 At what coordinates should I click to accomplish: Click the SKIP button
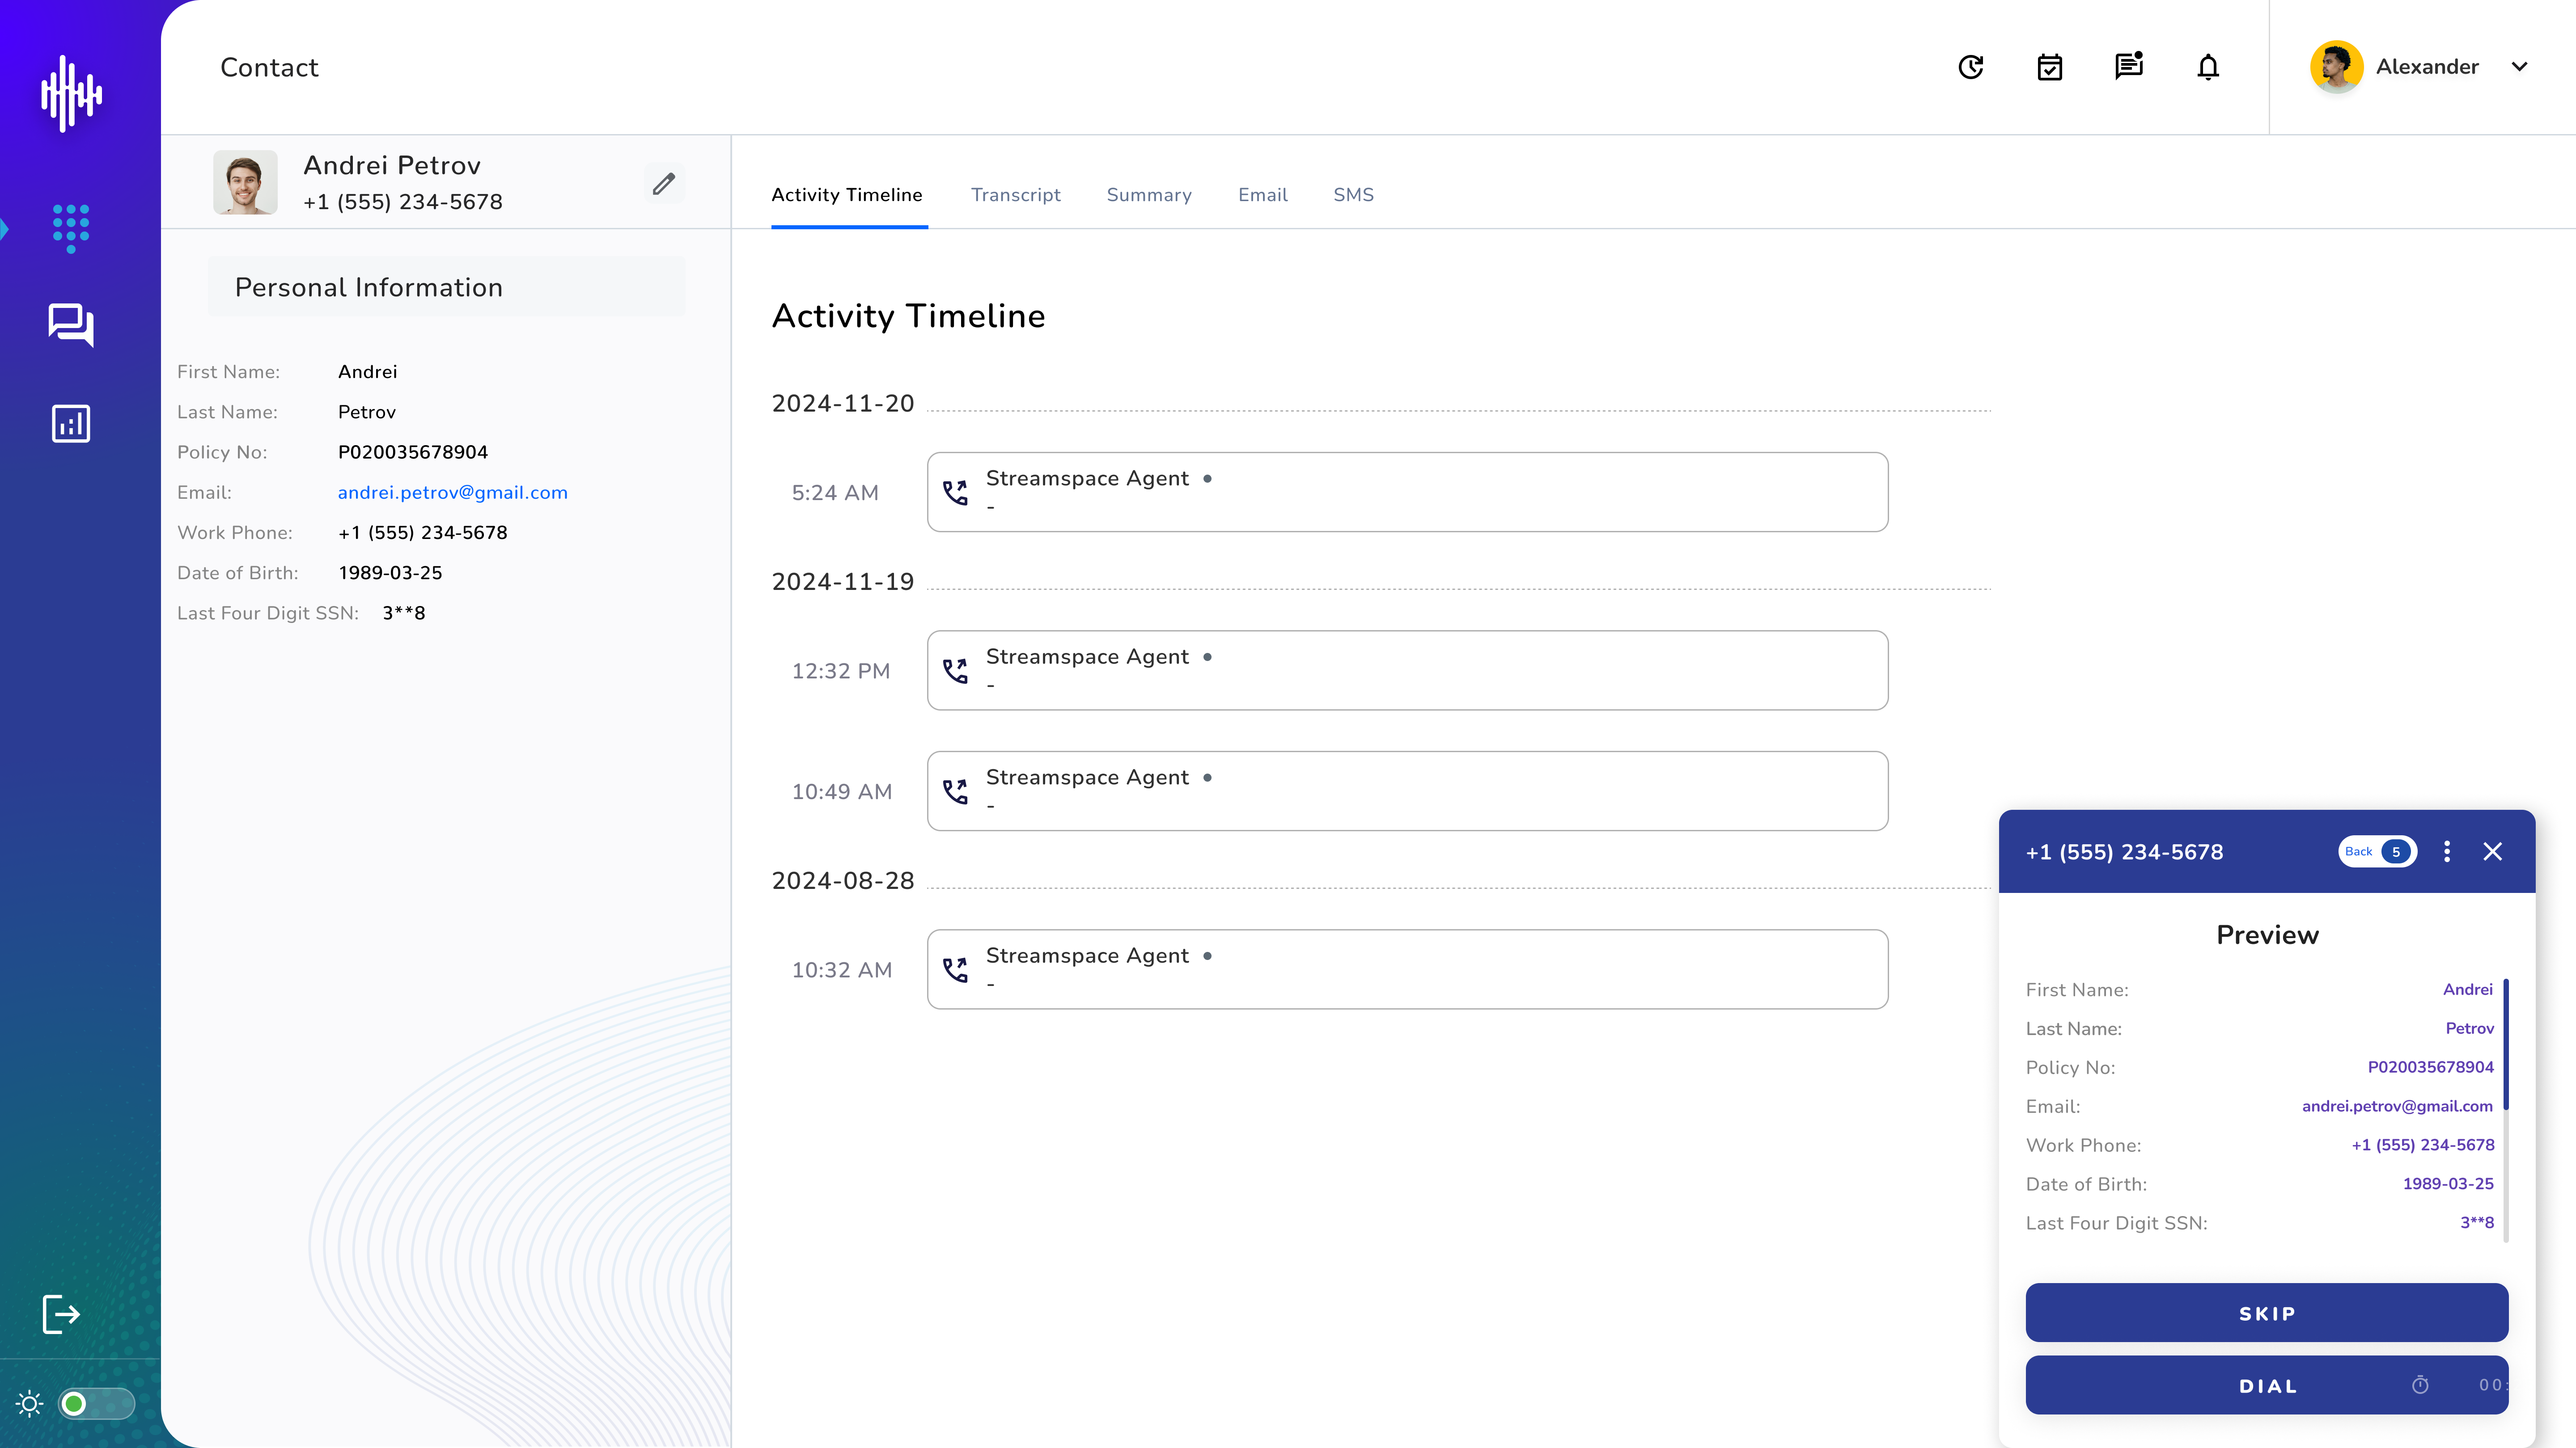pos(2267,1313)
